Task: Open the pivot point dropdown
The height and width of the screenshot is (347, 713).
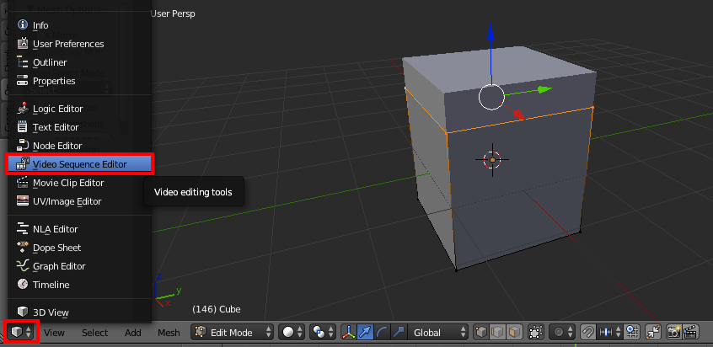Action: (323, 333)
